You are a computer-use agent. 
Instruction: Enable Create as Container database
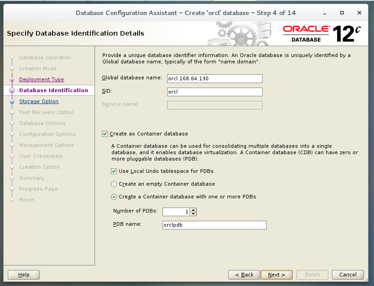click(x=105, y=134)
